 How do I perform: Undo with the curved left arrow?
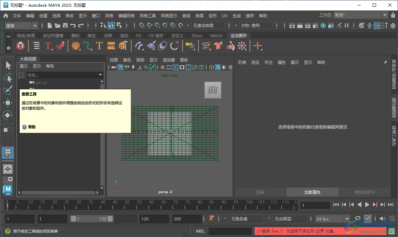click(73, 25)
